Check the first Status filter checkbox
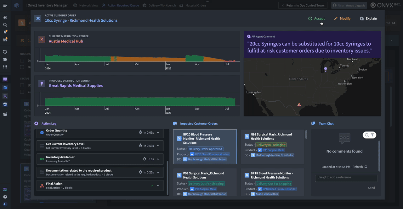The width and height of the screenshot is (403, 209). [x=22, y=85]
